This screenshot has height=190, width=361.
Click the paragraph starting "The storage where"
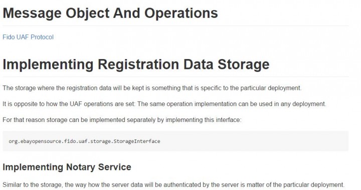point(152,88)
